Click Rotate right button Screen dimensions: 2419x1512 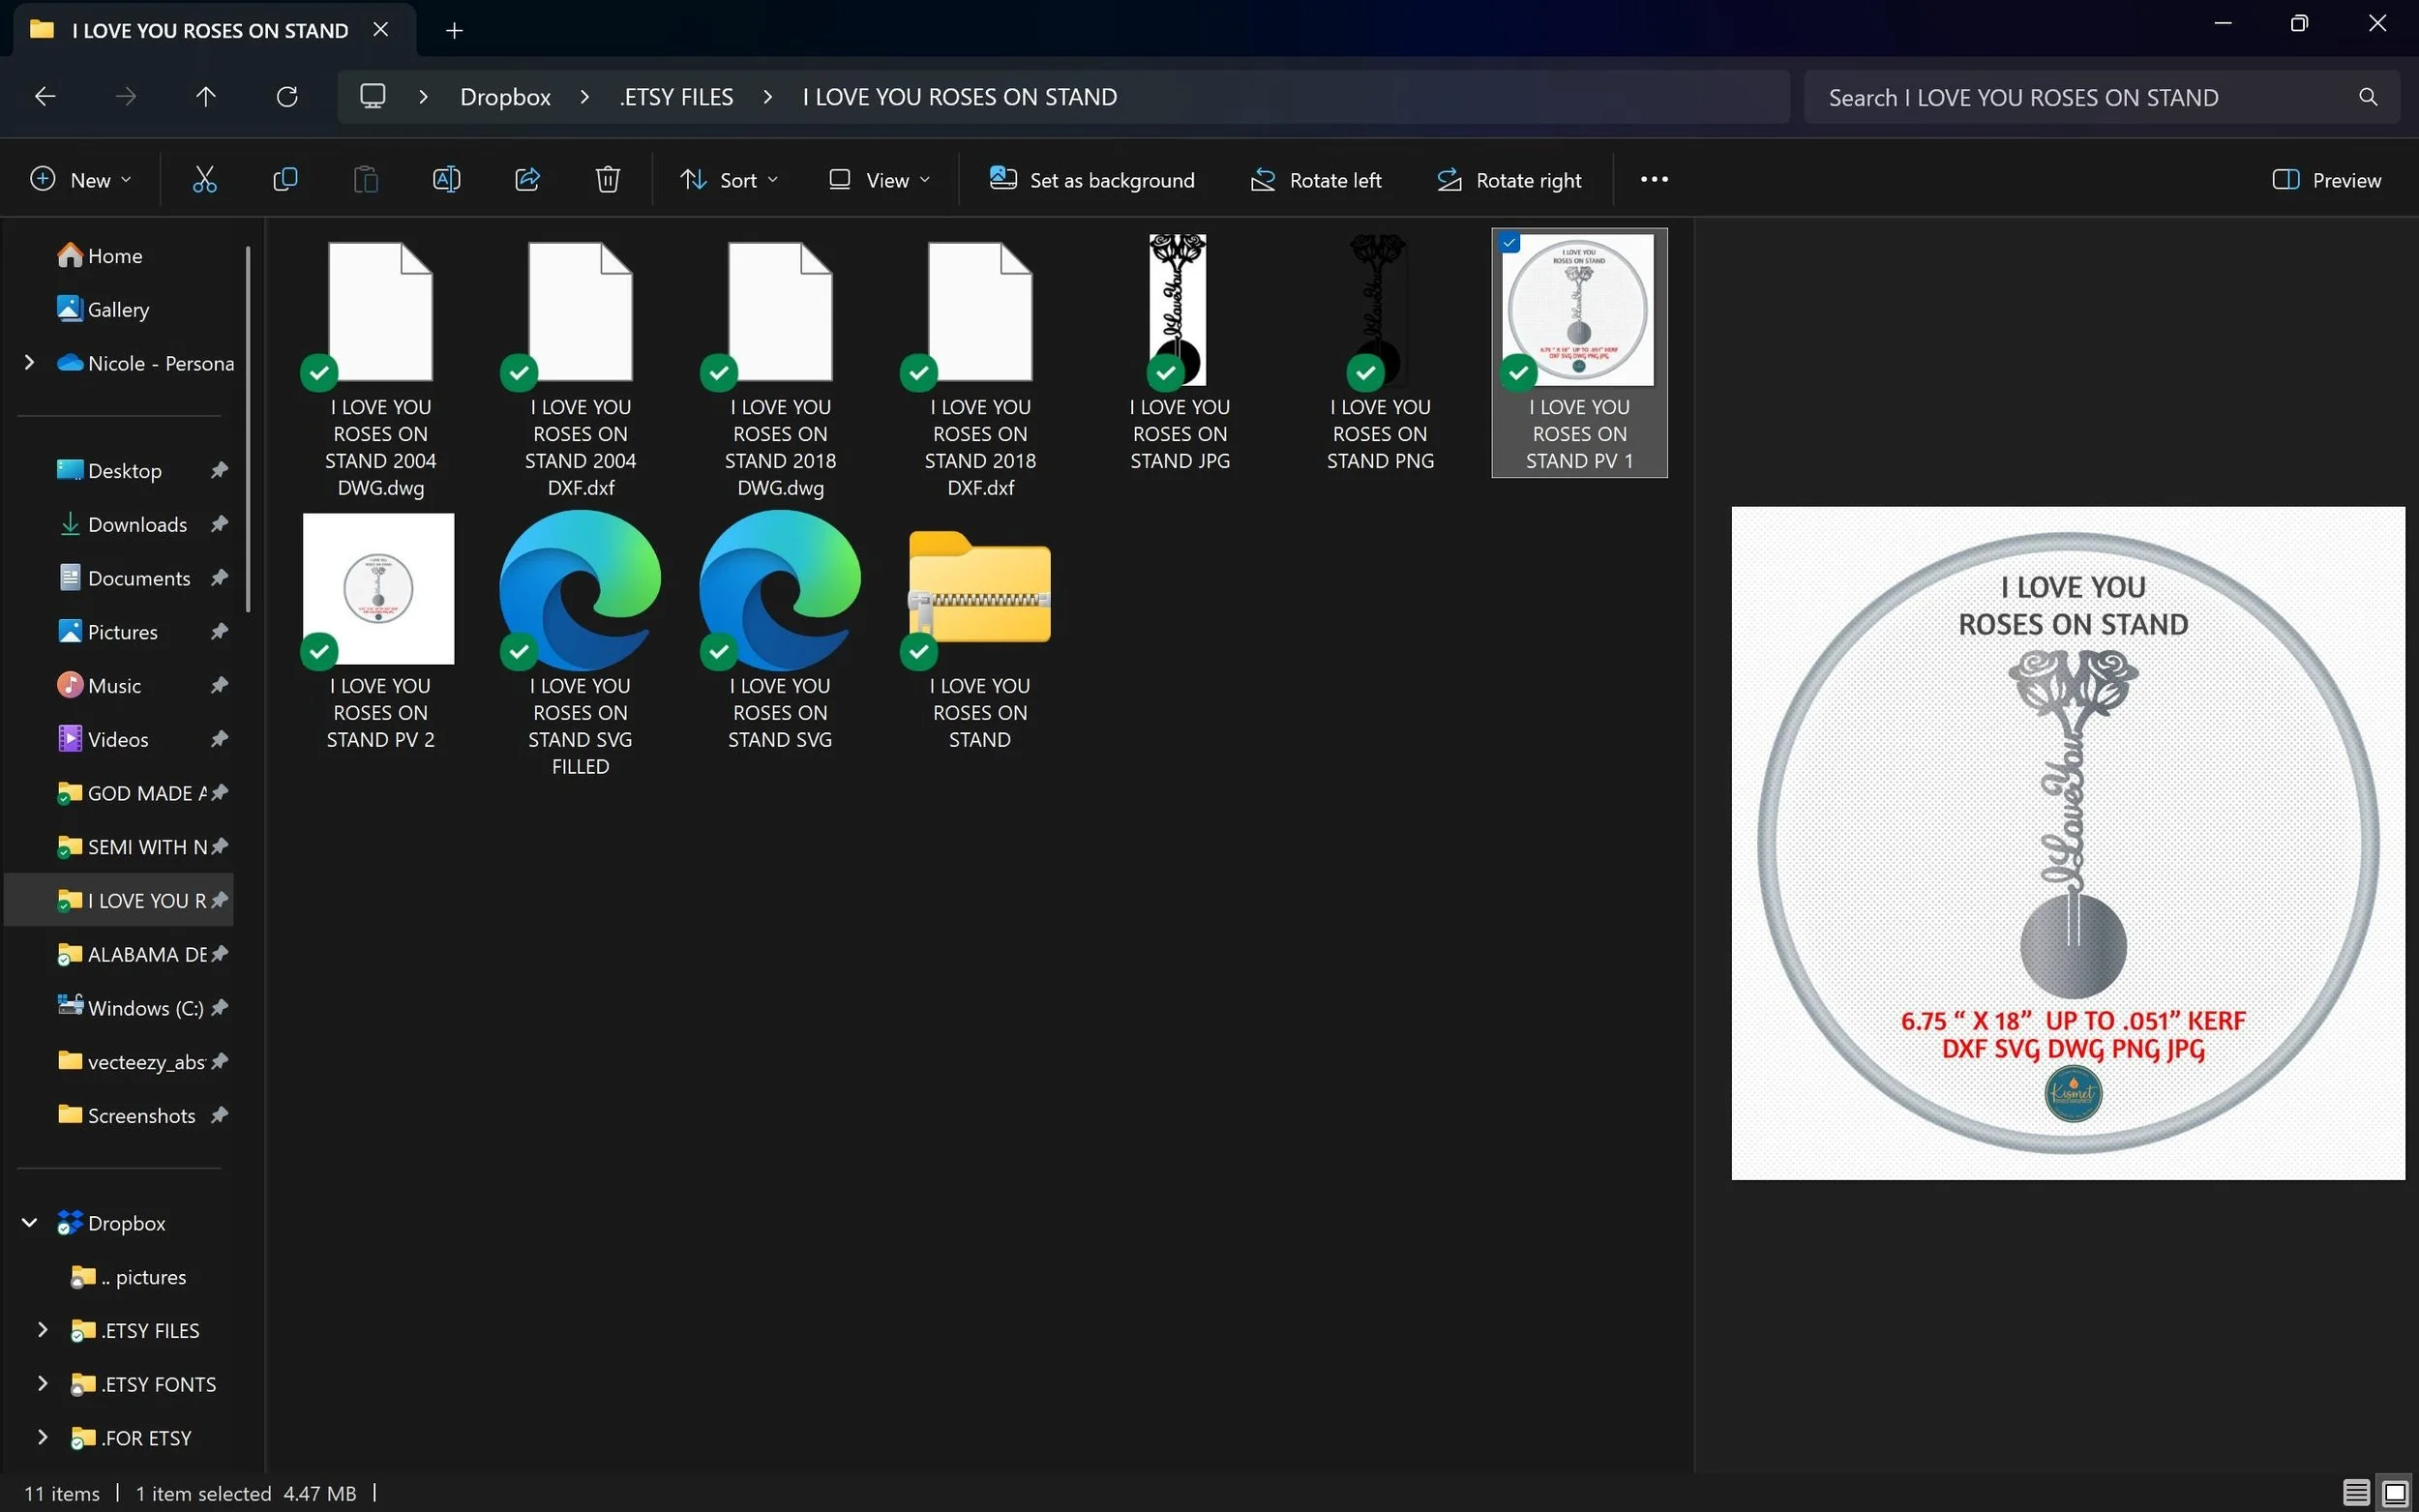tap(1509, 180)
